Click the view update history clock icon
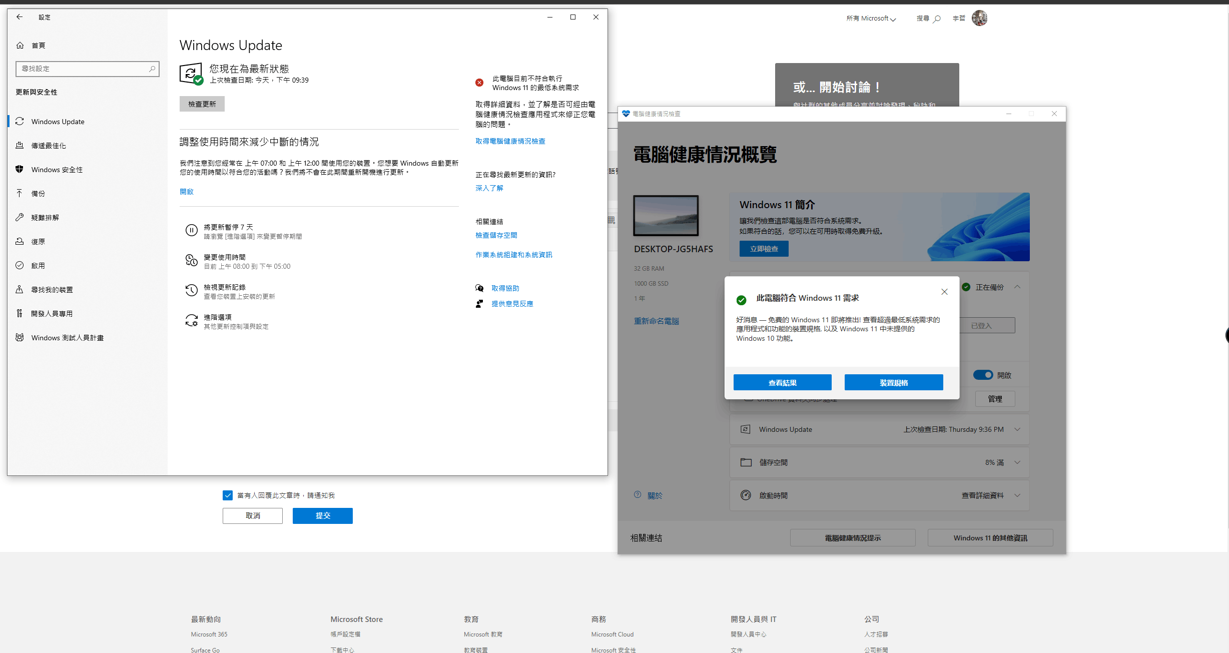The width and height of the screenshot is (1229, 653). click(x=191, y=291)
